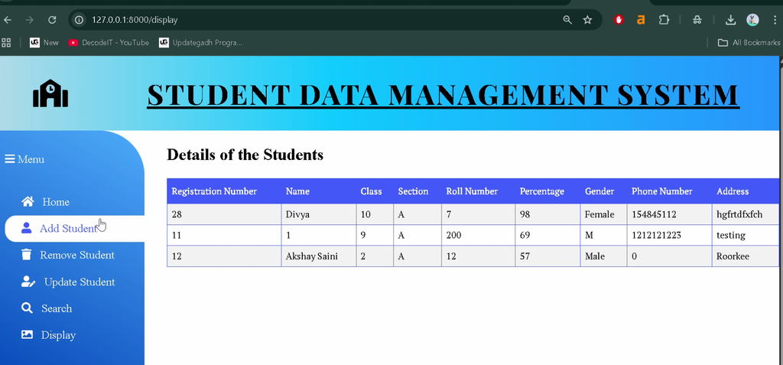Toggle the hamburger Menu icon

(9, 159)
